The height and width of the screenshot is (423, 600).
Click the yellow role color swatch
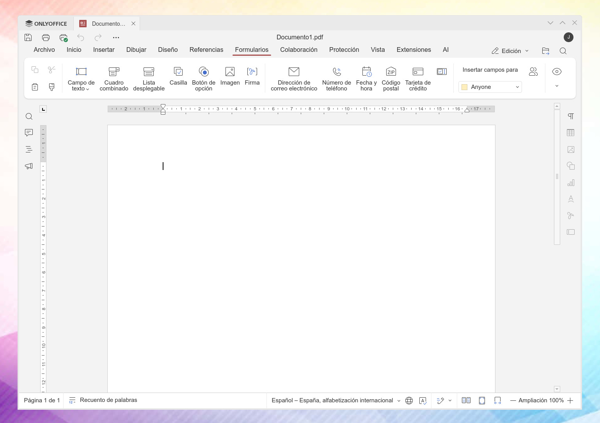point(464,87)
